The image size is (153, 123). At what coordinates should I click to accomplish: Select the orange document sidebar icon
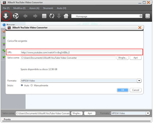pos(4,31)
